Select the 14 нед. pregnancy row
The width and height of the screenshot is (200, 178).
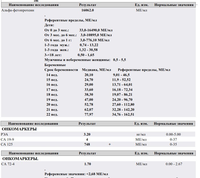tap(88, 75)
